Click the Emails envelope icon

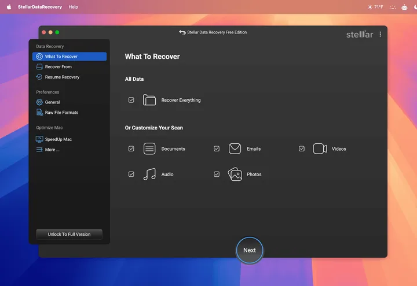(x=235, y=148)
